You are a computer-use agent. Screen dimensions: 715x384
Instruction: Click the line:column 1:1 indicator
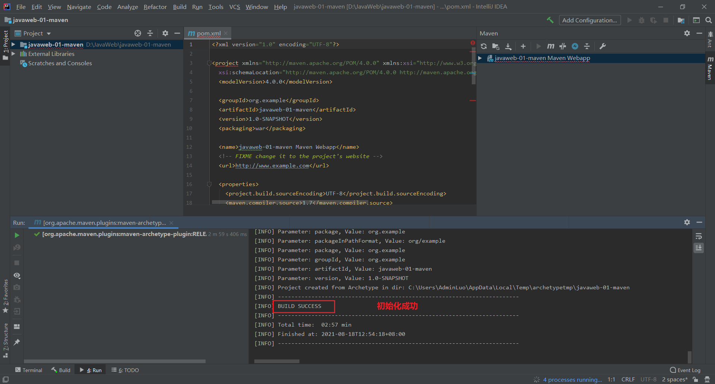(611, 380)
